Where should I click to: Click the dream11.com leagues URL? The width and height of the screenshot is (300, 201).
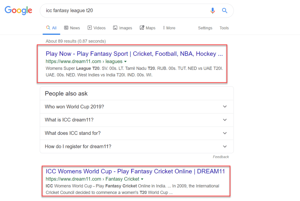pyautogui.click(x=84, y=62)
